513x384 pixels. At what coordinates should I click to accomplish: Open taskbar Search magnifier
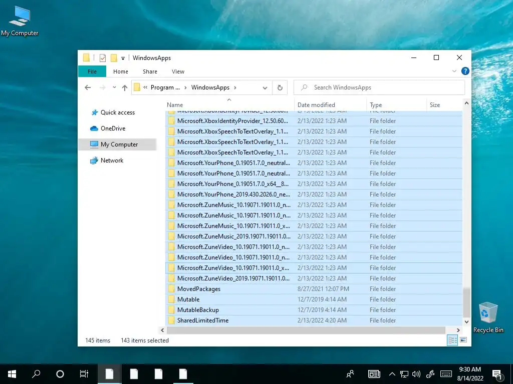(36, 374)
